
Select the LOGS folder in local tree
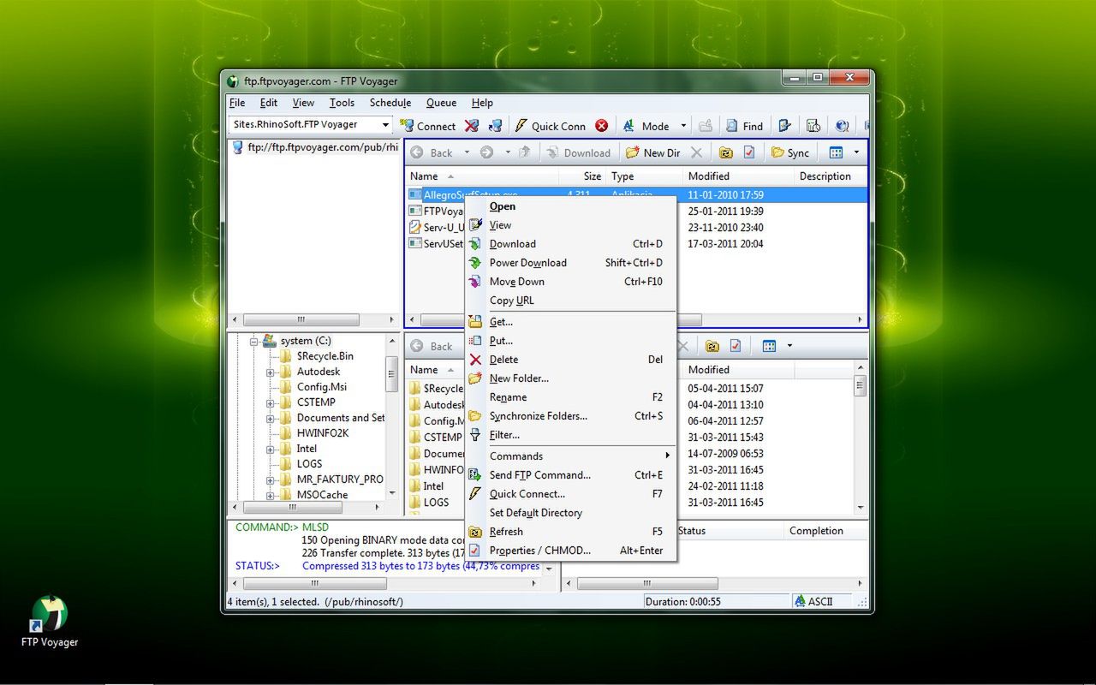click(309, 464)
